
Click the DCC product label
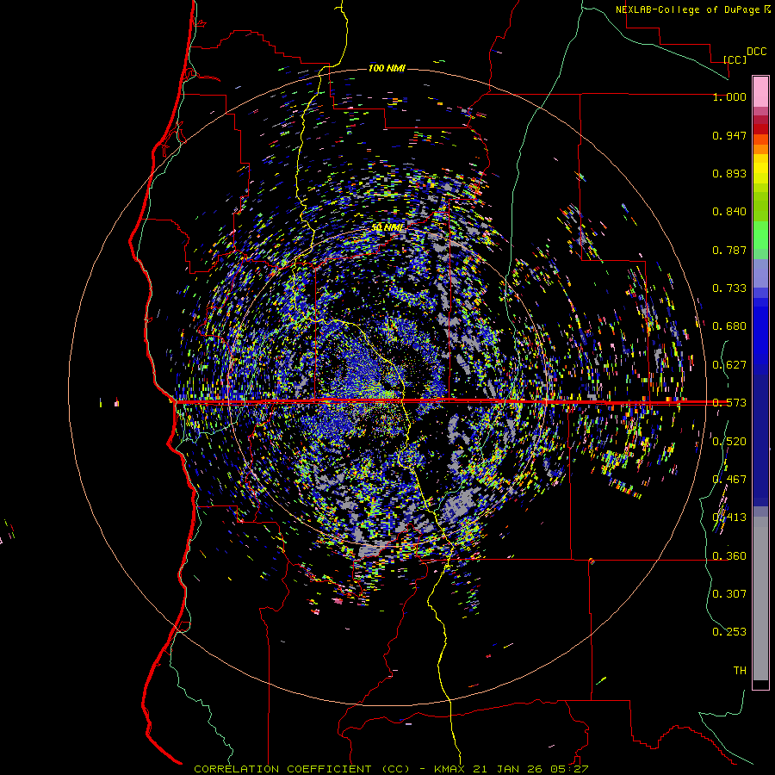(x=757, y=52)
